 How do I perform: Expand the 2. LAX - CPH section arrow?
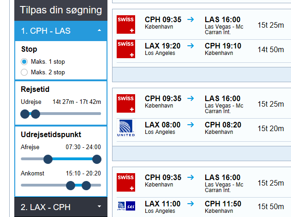[100, 206]
